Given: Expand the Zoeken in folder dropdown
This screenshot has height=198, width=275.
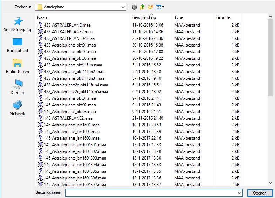Looking at the screenshot, I should (122, 7).
